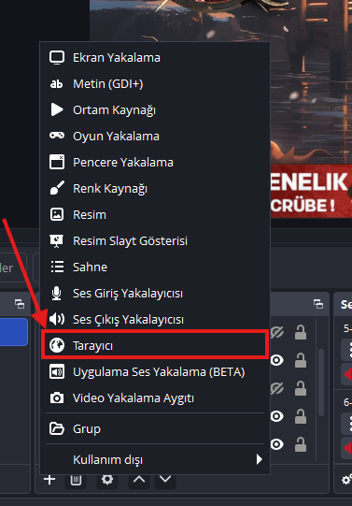352x506 pixels.
Task: Hide the source with the uppermost open eye
Action: point(277,360)
